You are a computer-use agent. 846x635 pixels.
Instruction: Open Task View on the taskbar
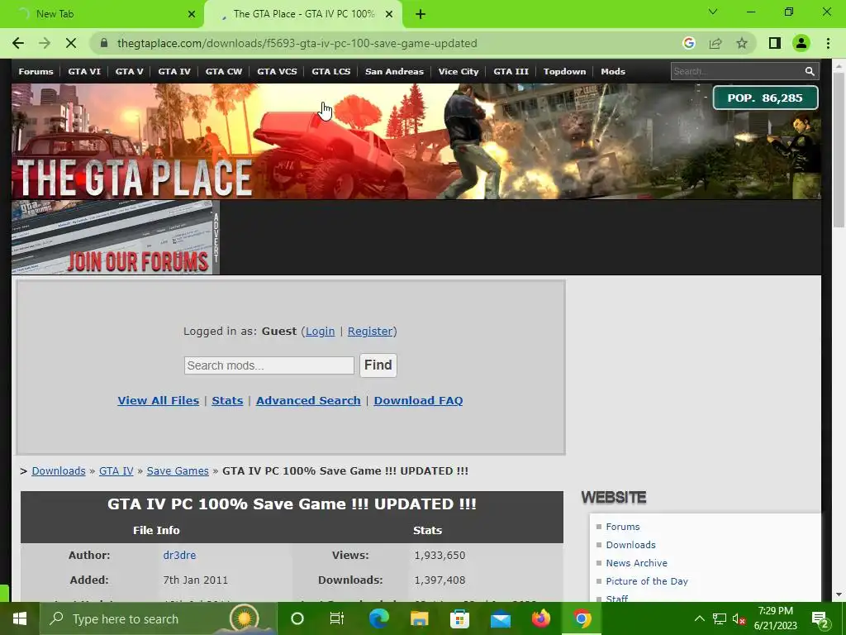[337, 618]
